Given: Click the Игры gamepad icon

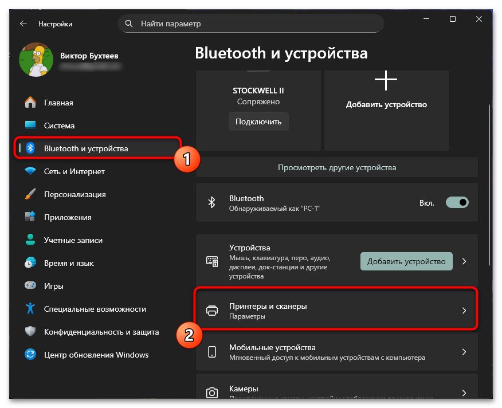Looking at the screenshot, I should pyautogui.click(x=30, y=285).
